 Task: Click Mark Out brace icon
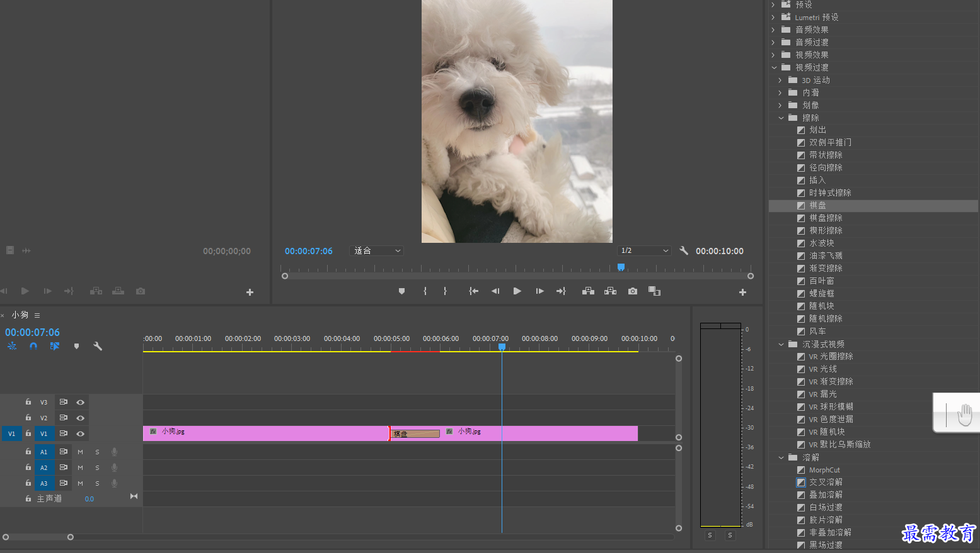point(445,291)
